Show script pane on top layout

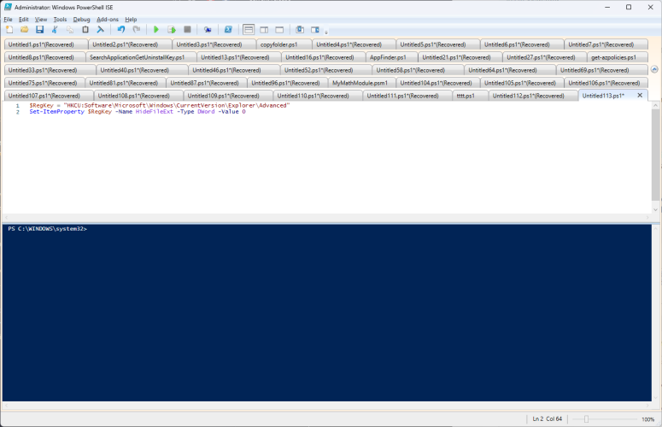click(x=249, y=30)
